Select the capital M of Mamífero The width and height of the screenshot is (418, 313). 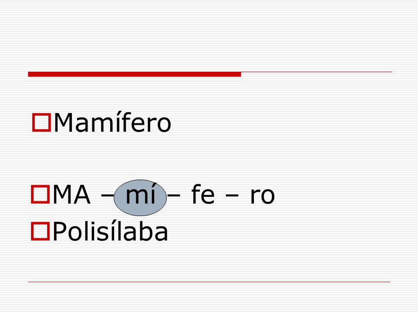point(64,123)
